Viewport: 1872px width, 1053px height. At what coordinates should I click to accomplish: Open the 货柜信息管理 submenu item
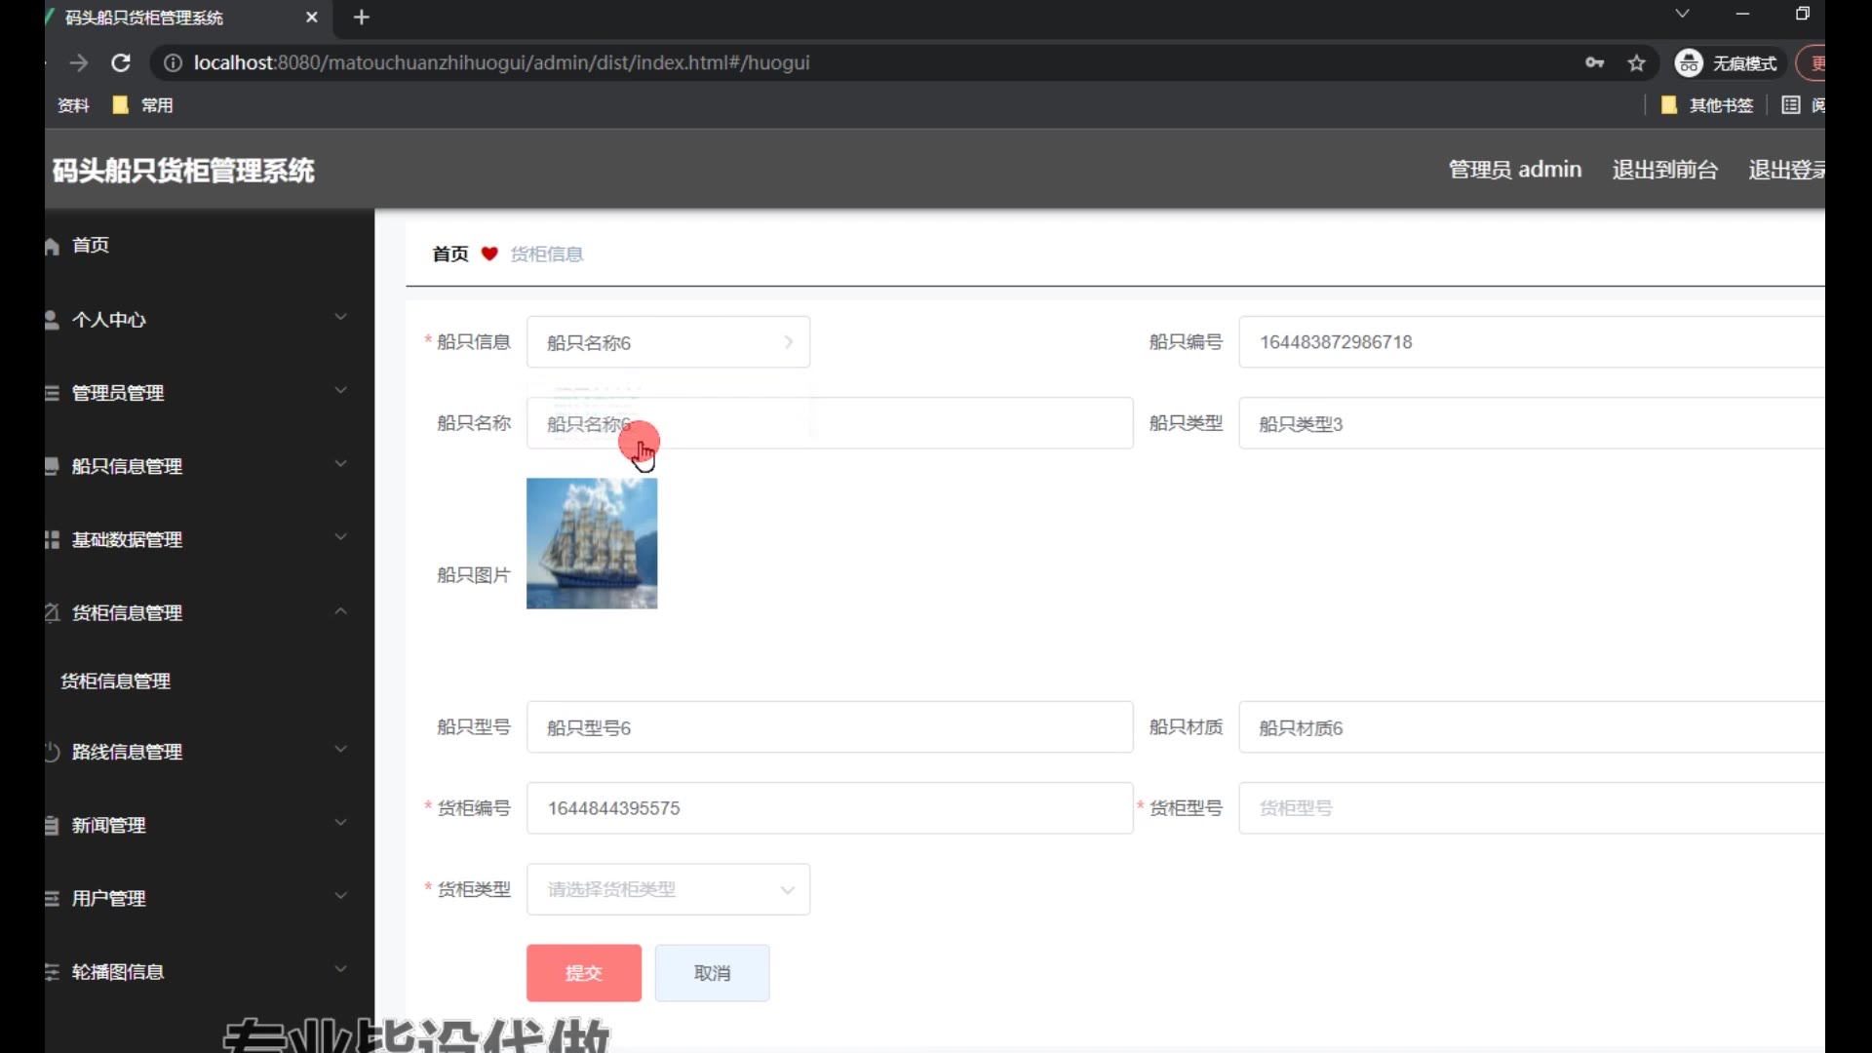click(116, 681)
